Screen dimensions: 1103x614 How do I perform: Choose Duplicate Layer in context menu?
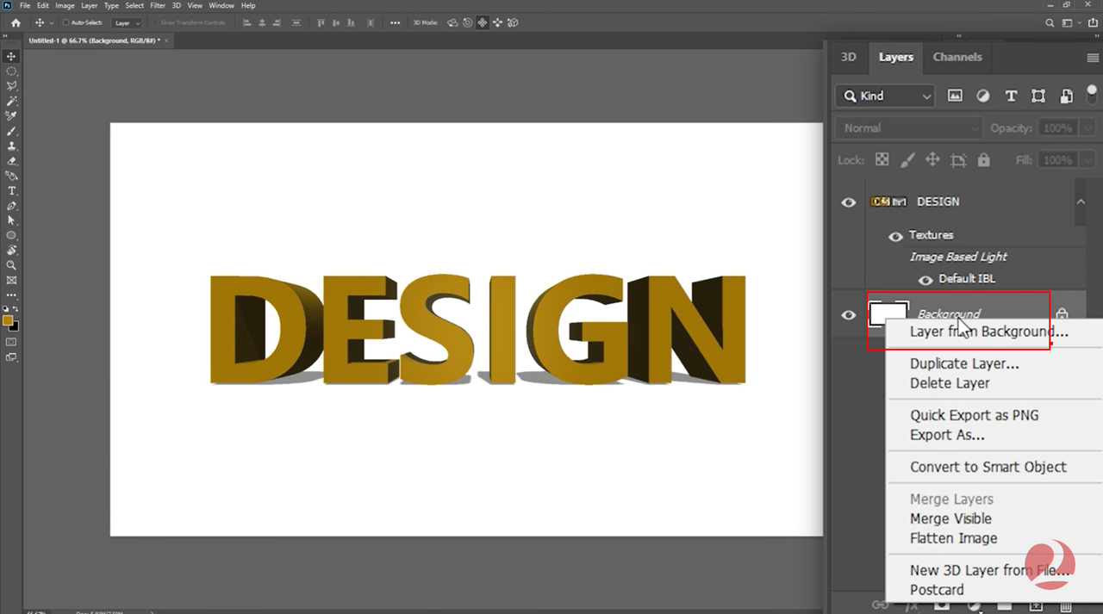(964, 363)
